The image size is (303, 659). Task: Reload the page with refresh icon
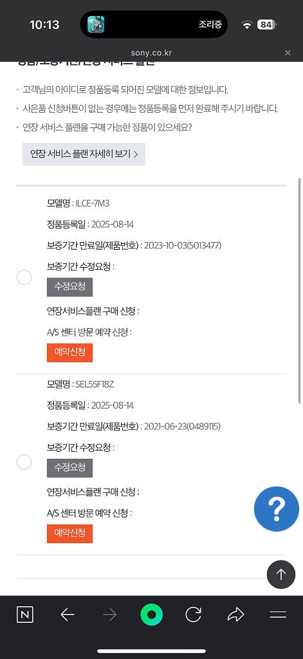(x=193, y=615)
